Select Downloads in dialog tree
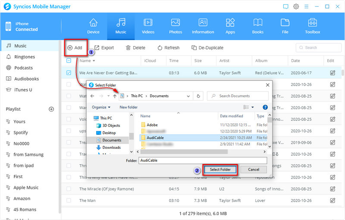 [x=109, y=148]
